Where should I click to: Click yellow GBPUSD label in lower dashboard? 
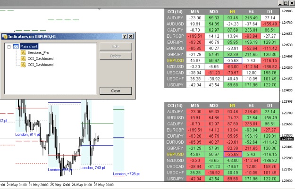pos(175,155)
